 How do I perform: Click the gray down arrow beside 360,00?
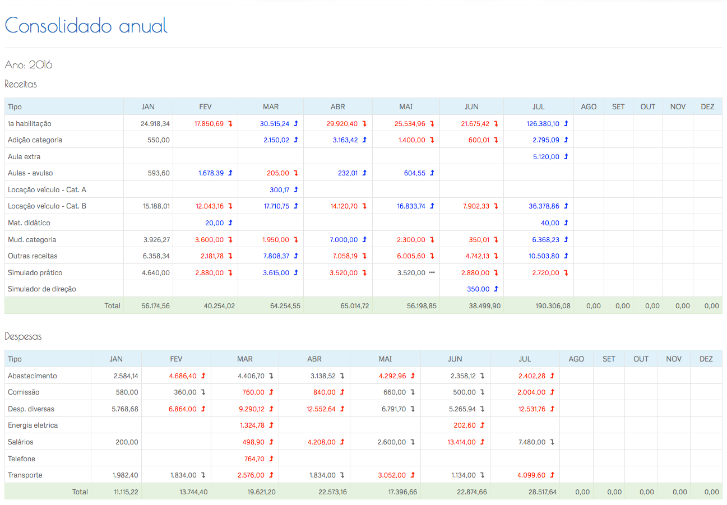pos(203,392)
